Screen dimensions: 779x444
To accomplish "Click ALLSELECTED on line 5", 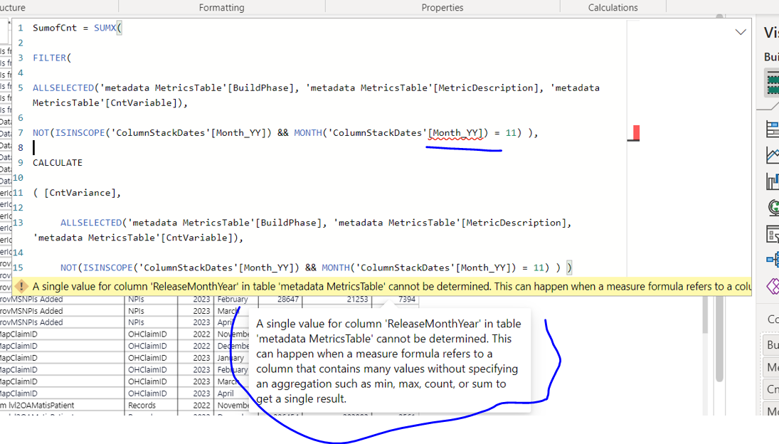I will (x=63, y=88).
